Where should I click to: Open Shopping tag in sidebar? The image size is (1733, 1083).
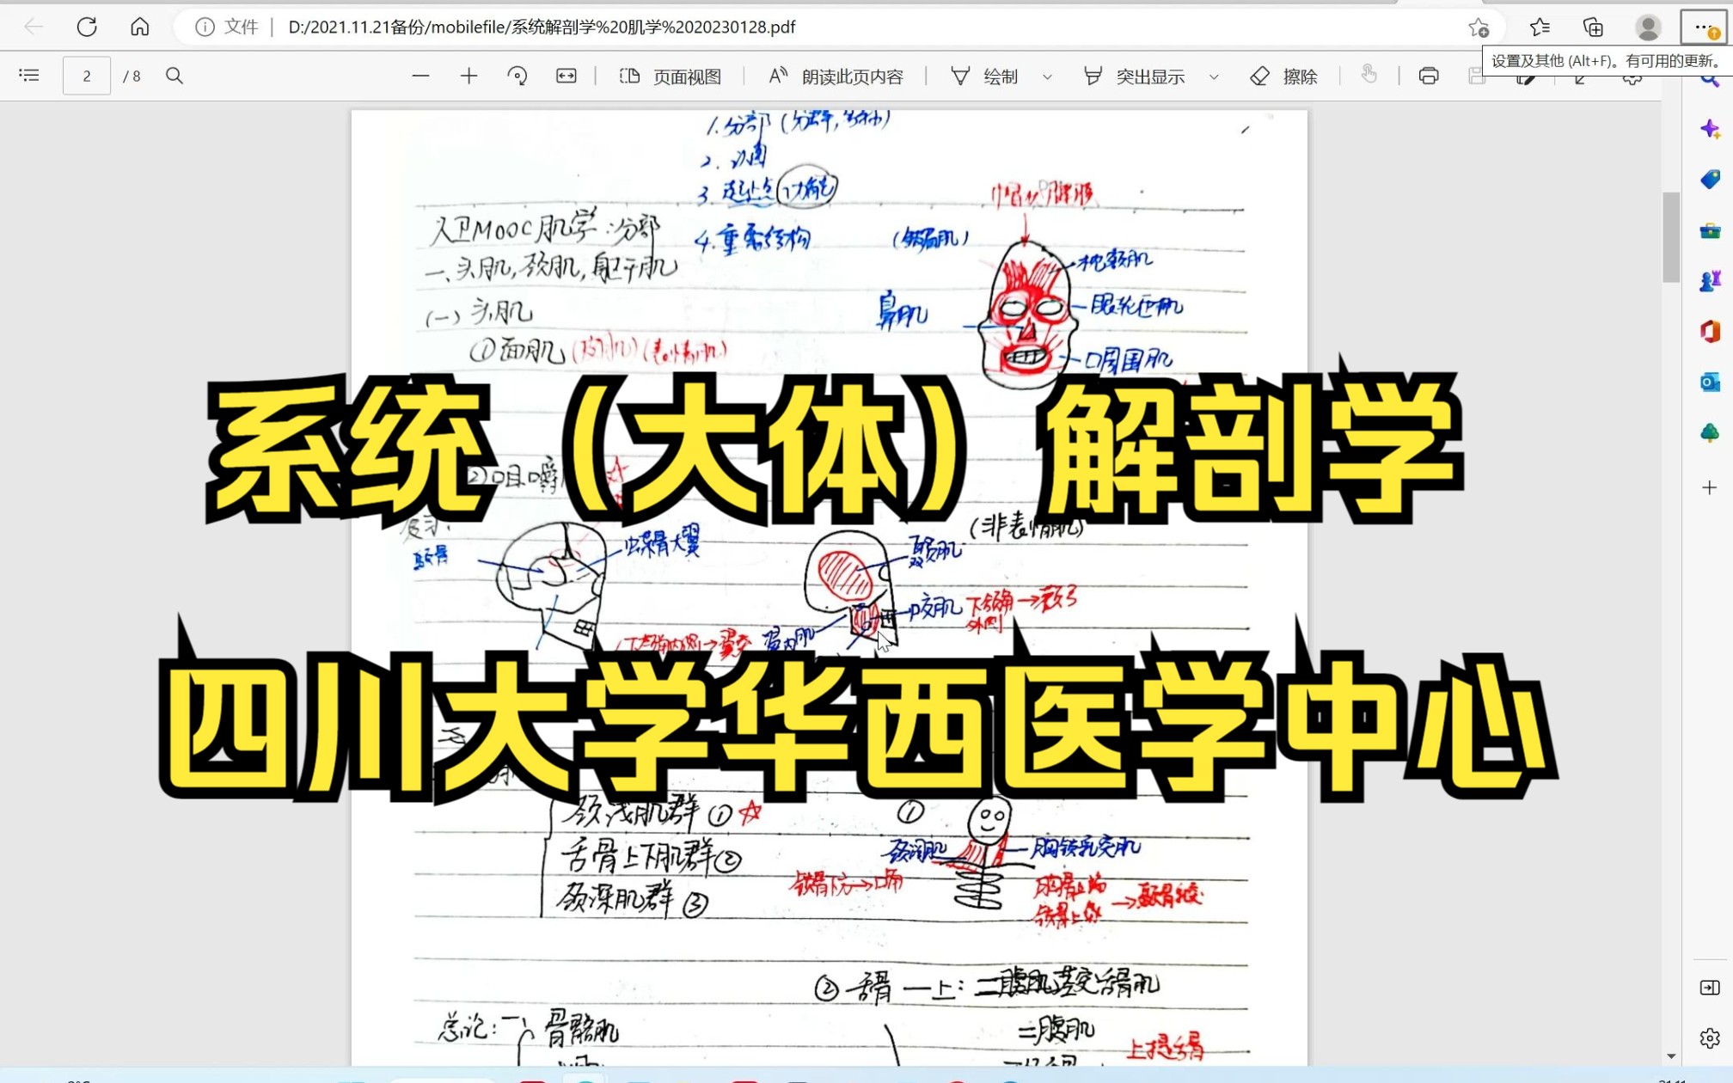[x=1710, y=179]
